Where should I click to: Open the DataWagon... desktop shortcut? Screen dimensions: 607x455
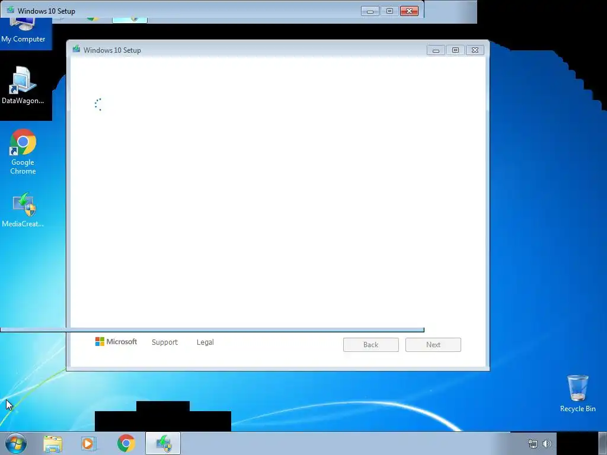tap(23, 85)
